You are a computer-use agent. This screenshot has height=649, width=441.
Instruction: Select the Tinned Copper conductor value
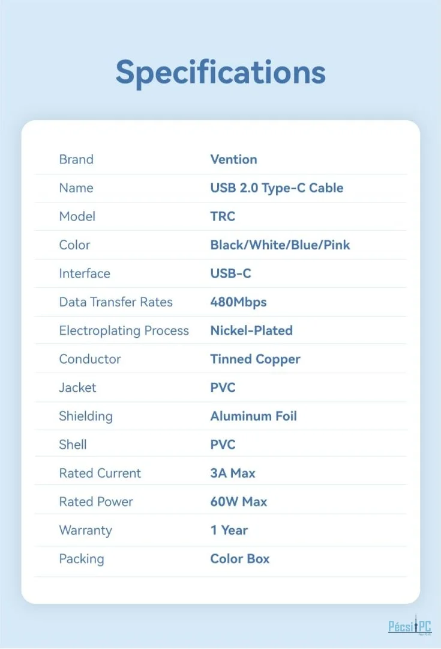coord(255,359)
